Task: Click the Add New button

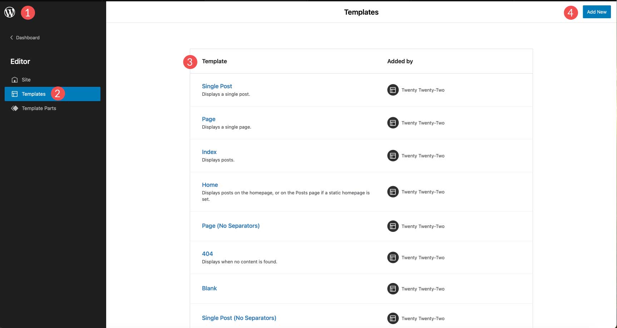Action: [597, 12]
